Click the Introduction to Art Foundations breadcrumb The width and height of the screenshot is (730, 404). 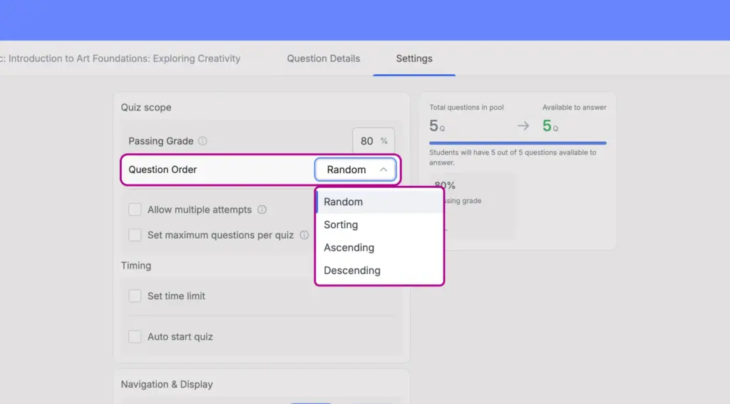tap(120, 58)
